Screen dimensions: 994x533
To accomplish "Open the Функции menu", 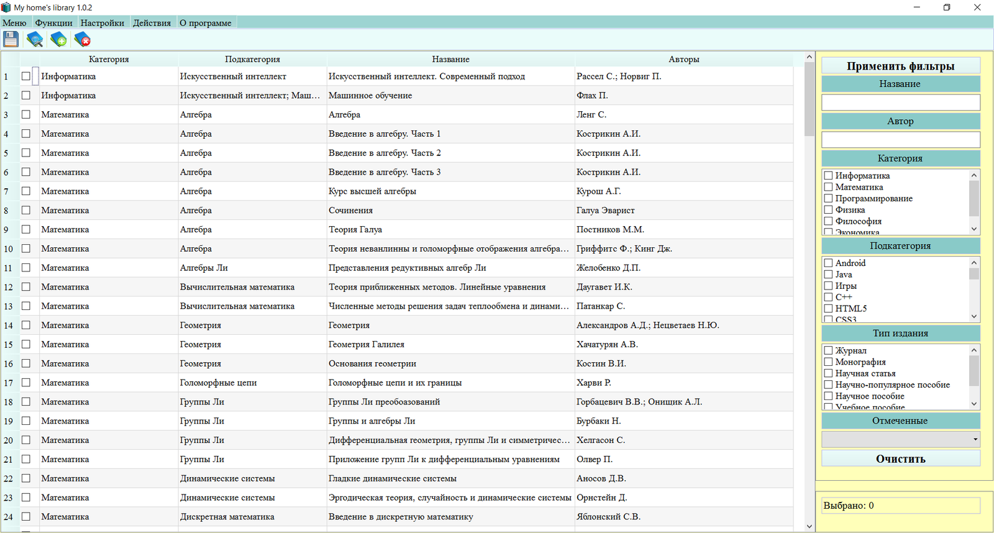I will coord(53,23).
